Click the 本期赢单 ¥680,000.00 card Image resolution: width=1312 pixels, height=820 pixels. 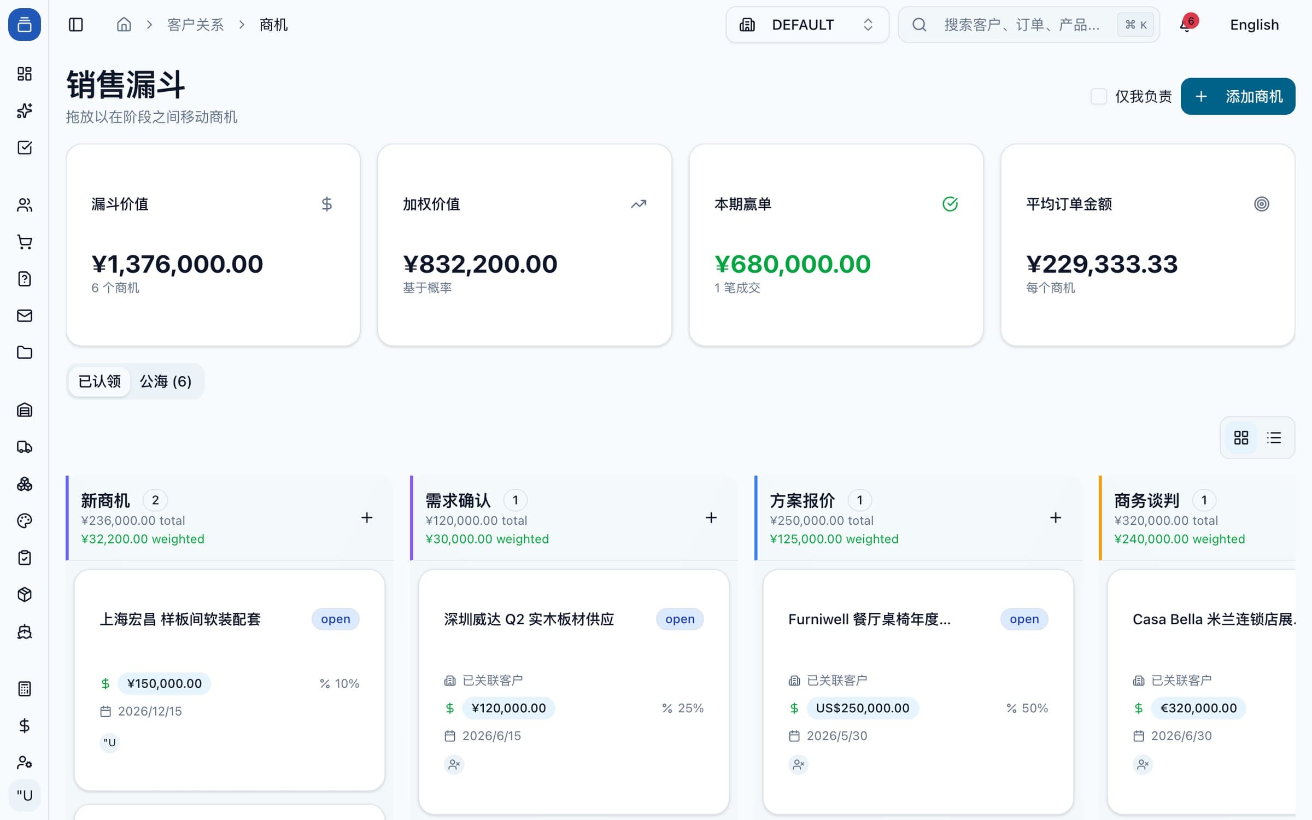(x=836, y=245)
